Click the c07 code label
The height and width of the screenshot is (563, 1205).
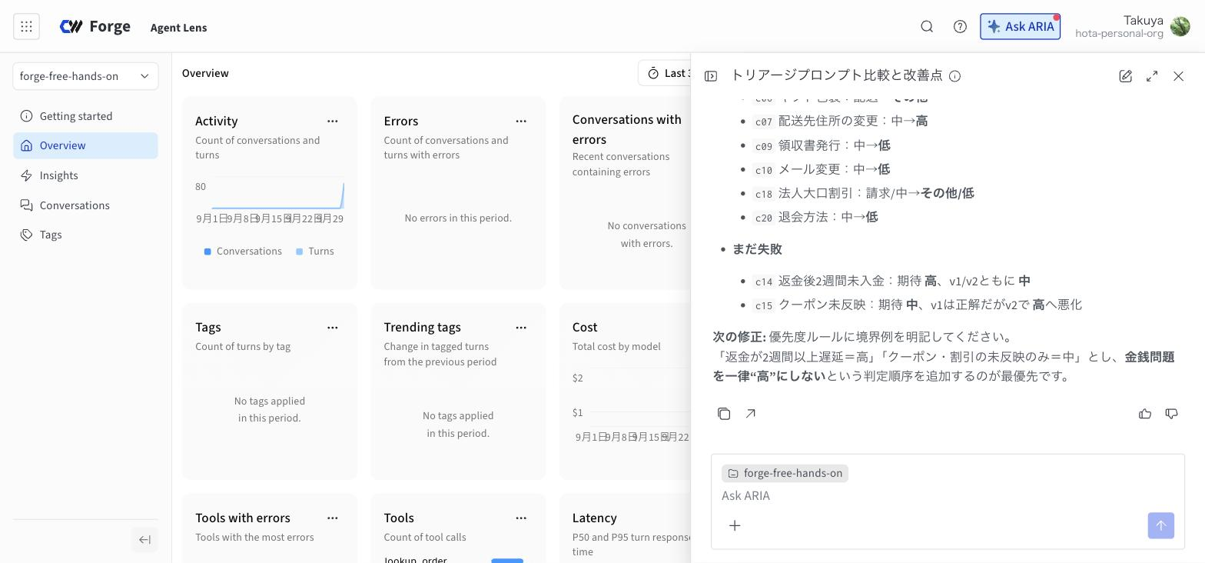[763, 122]
